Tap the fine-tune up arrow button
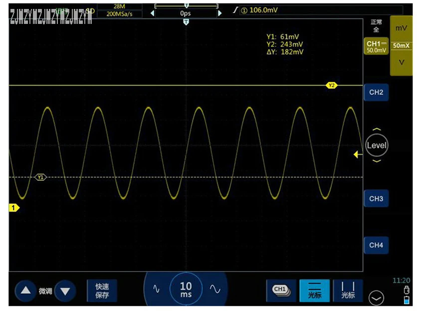This screenshot has width=424, height=327. coord(25,291)
